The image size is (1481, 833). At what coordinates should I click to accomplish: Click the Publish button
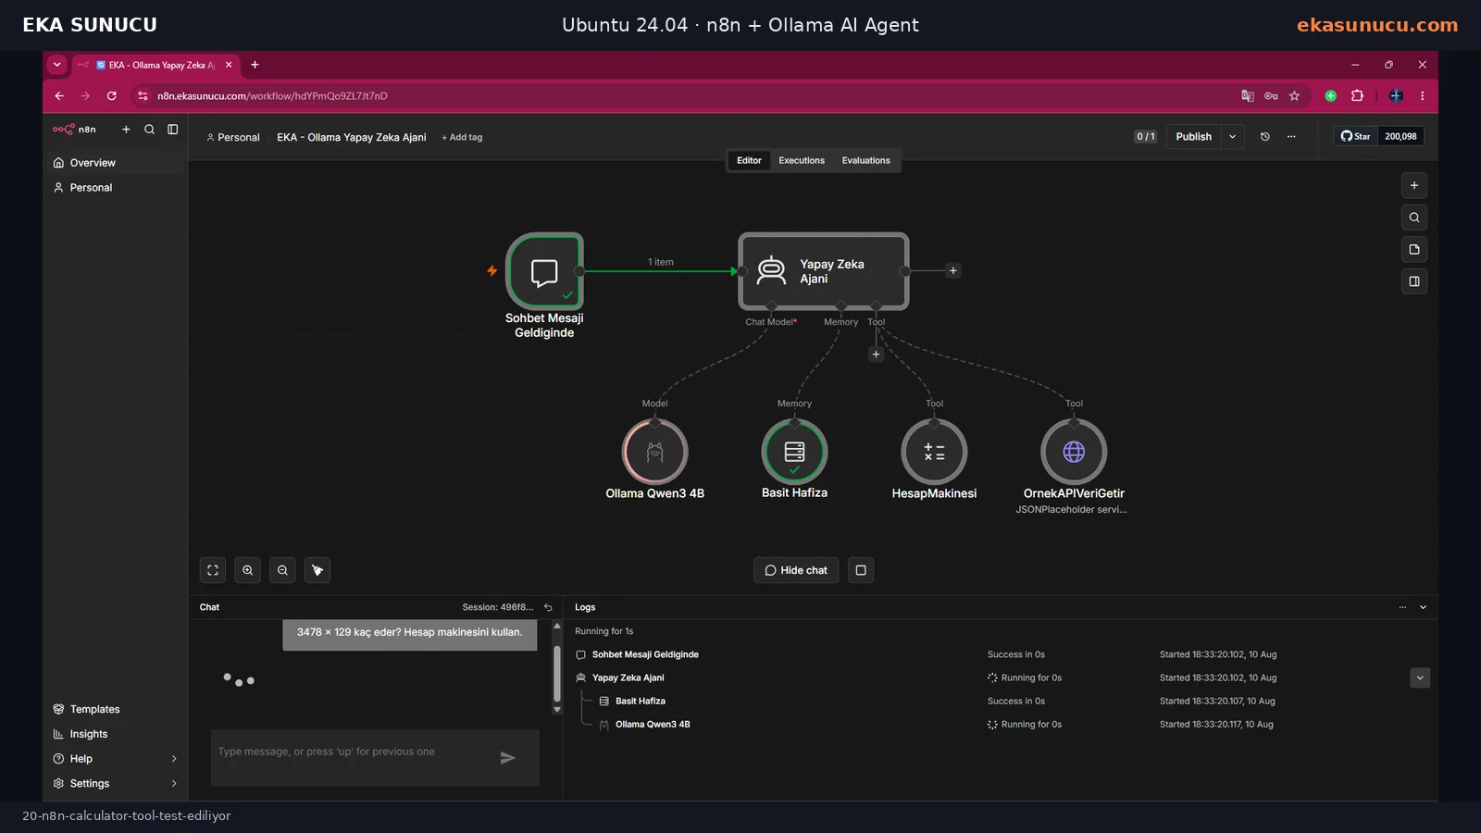point(1193,137)
